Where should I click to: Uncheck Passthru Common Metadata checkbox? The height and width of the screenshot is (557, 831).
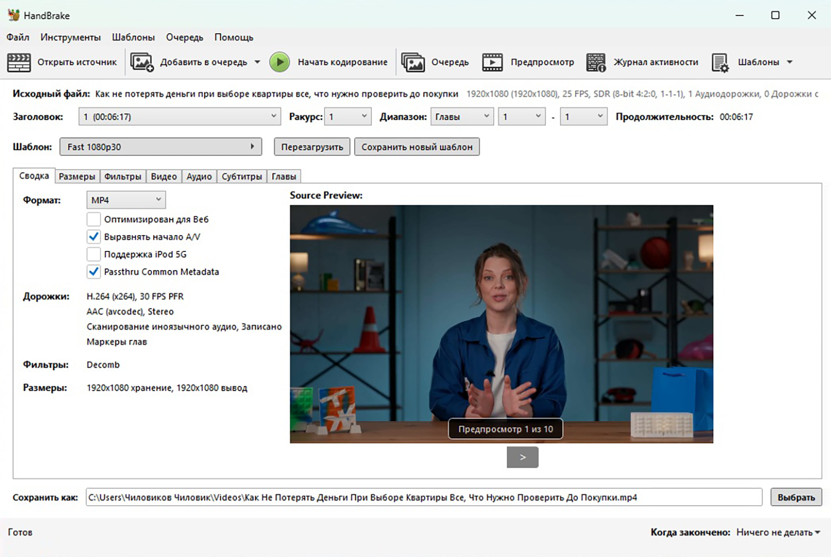click(93, 272)
